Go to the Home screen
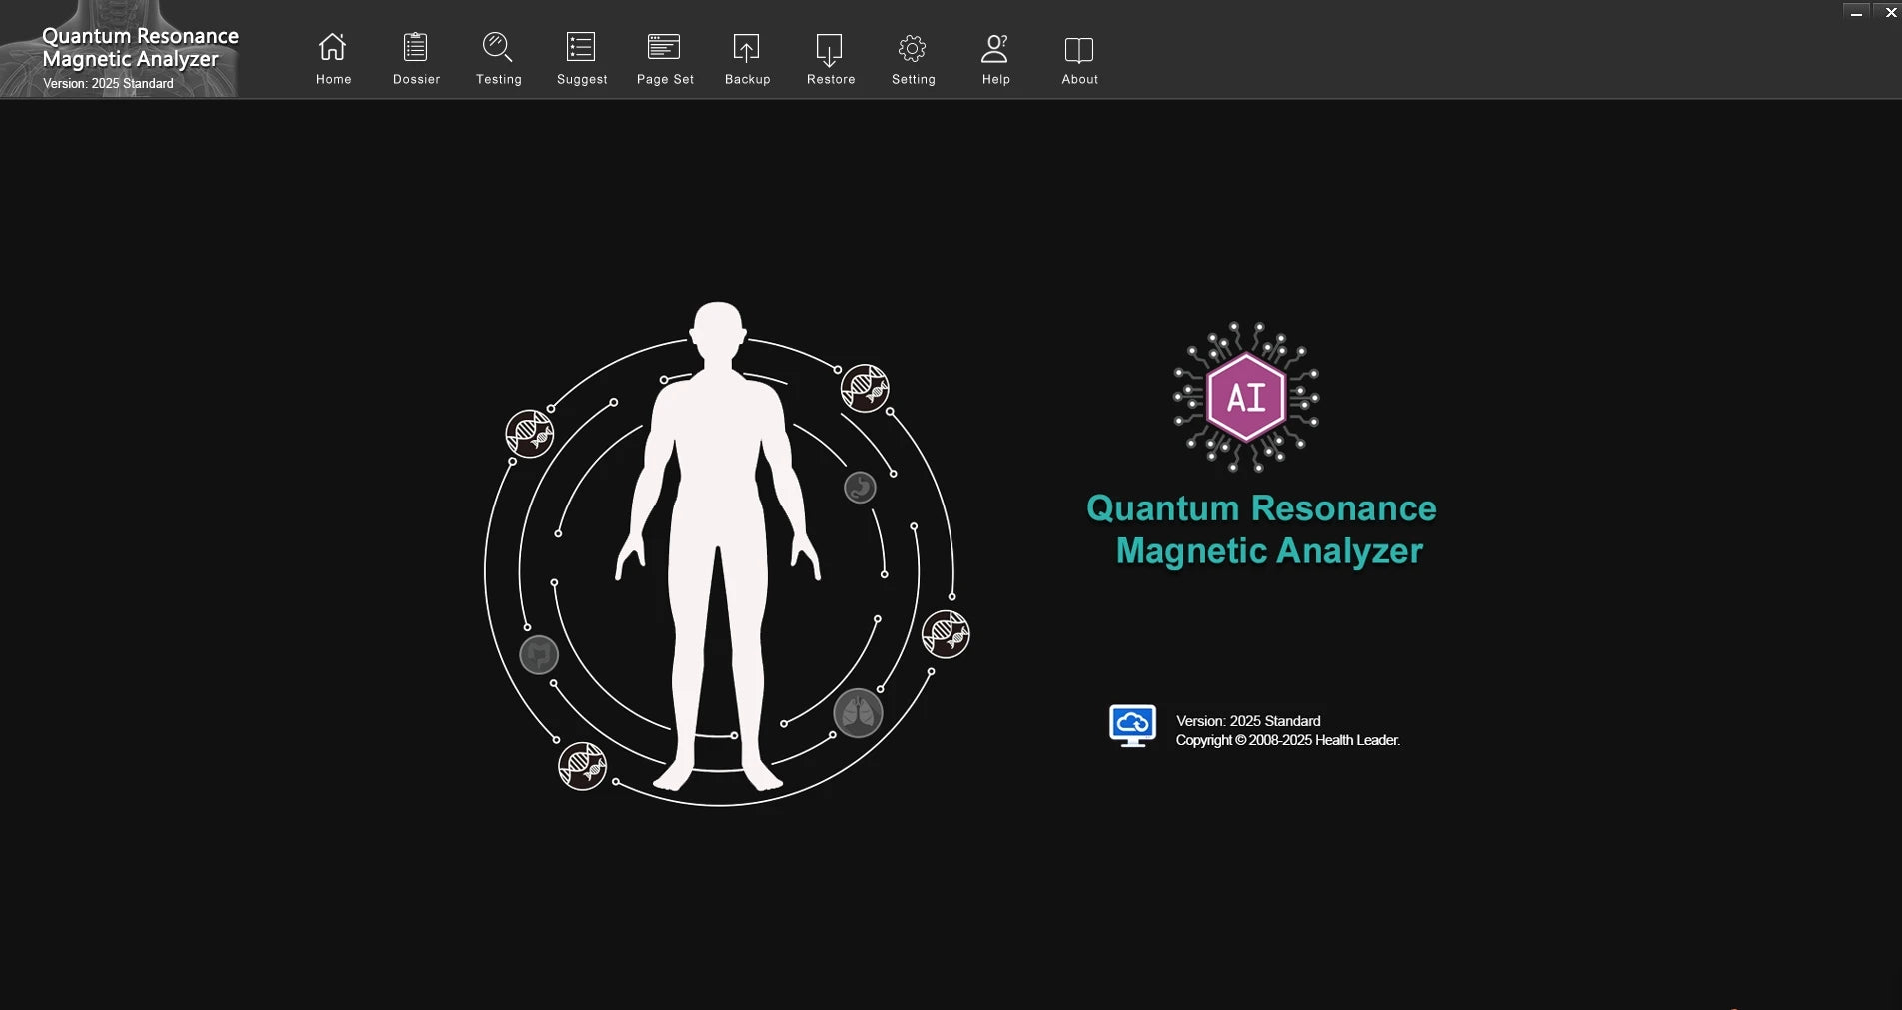Screen dimensions: 1902x1010 click(333, 59)
